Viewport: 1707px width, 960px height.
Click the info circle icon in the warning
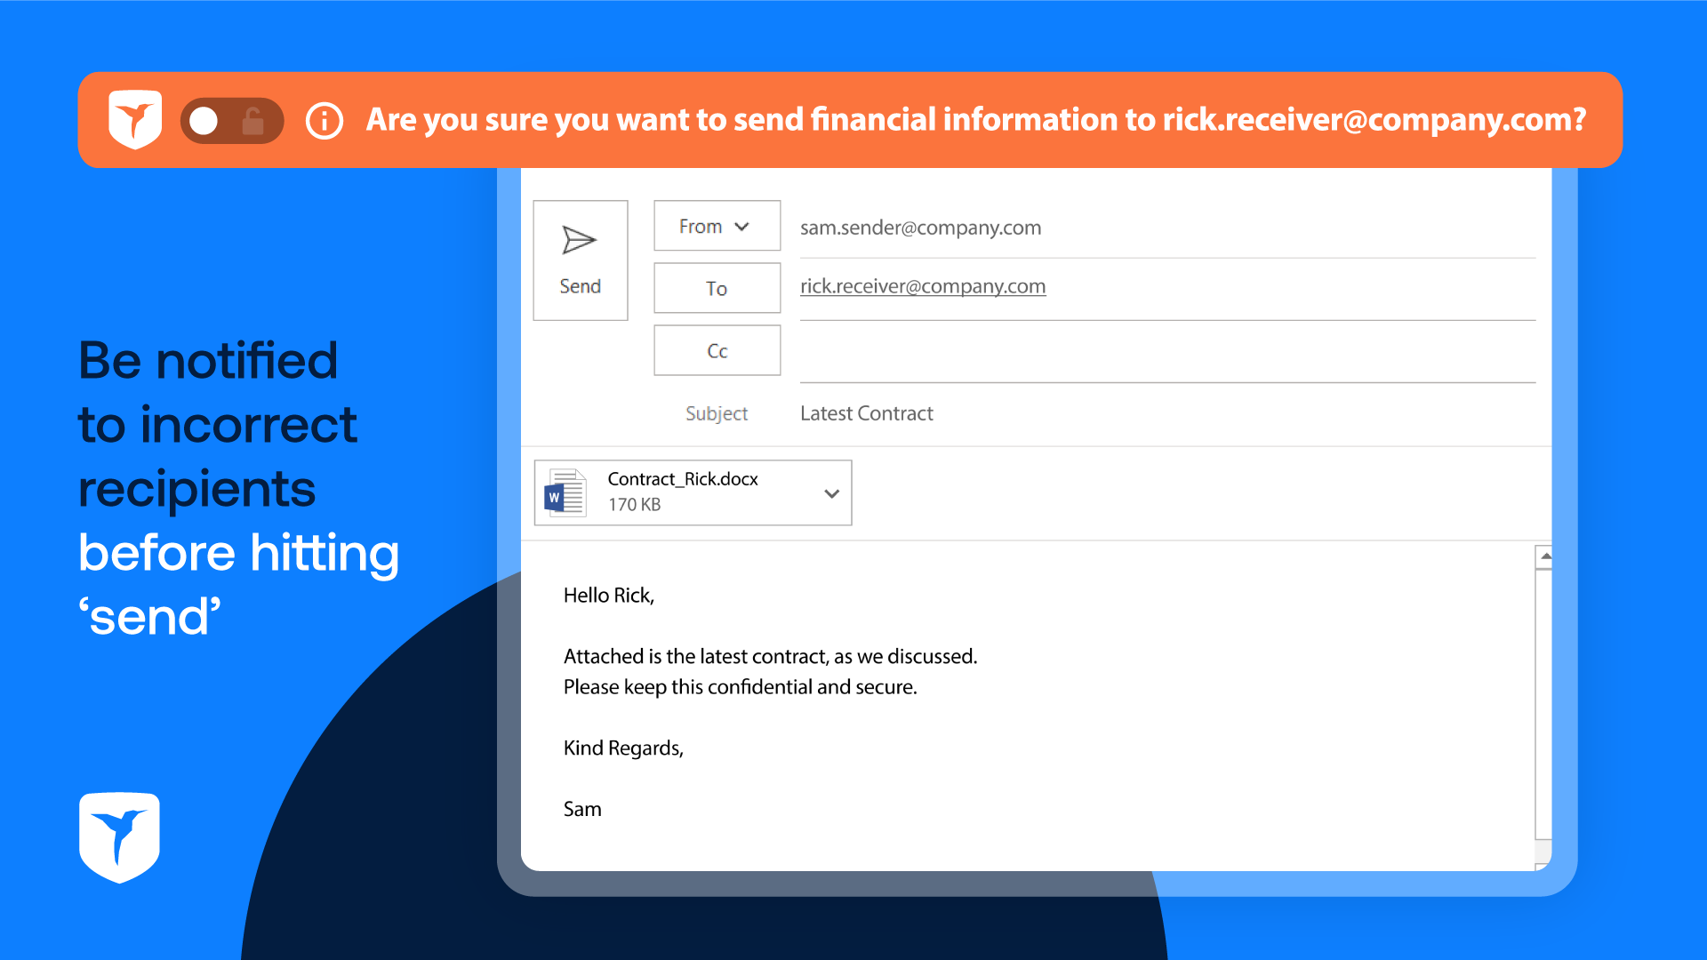point(325,120)
